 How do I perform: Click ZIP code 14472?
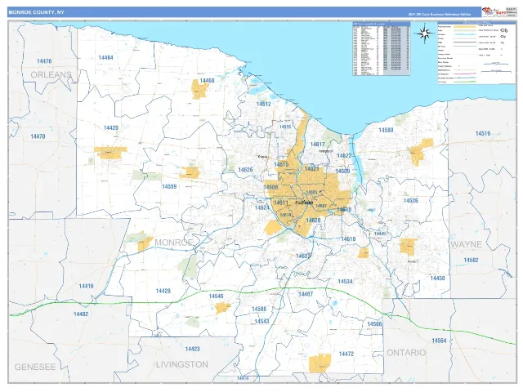(x=346, y=354)
